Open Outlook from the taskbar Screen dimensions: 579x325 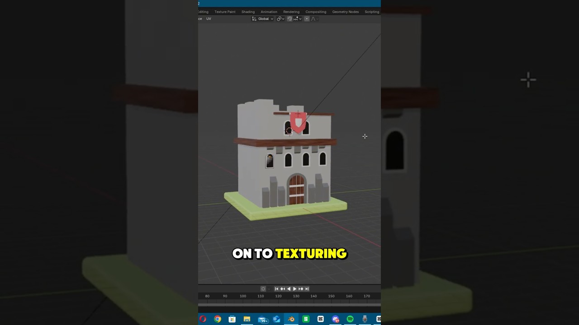(276, 319)
